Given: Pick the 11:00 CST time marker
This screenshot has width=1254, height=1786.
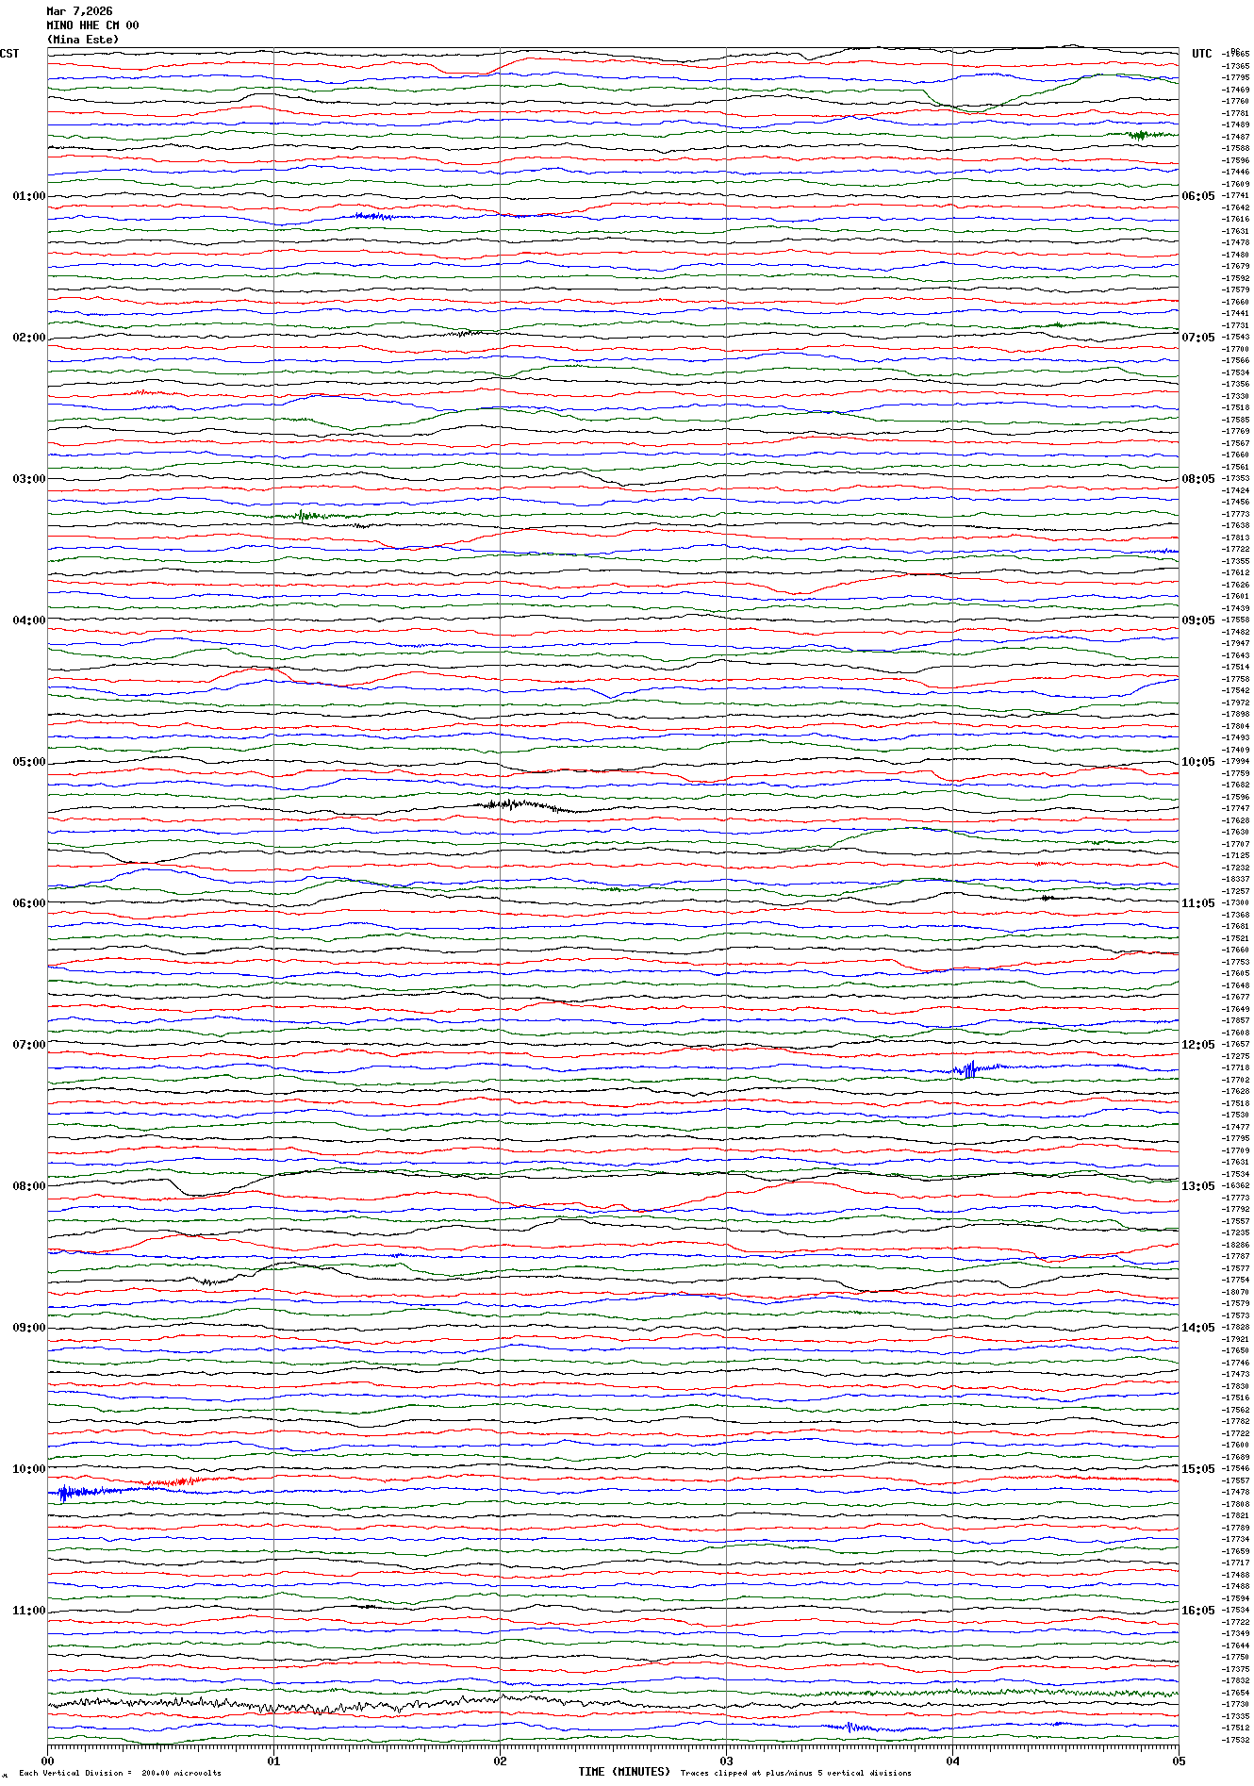Looking at the screenshot, I should pyautogui.click(x=28, y=1611).
